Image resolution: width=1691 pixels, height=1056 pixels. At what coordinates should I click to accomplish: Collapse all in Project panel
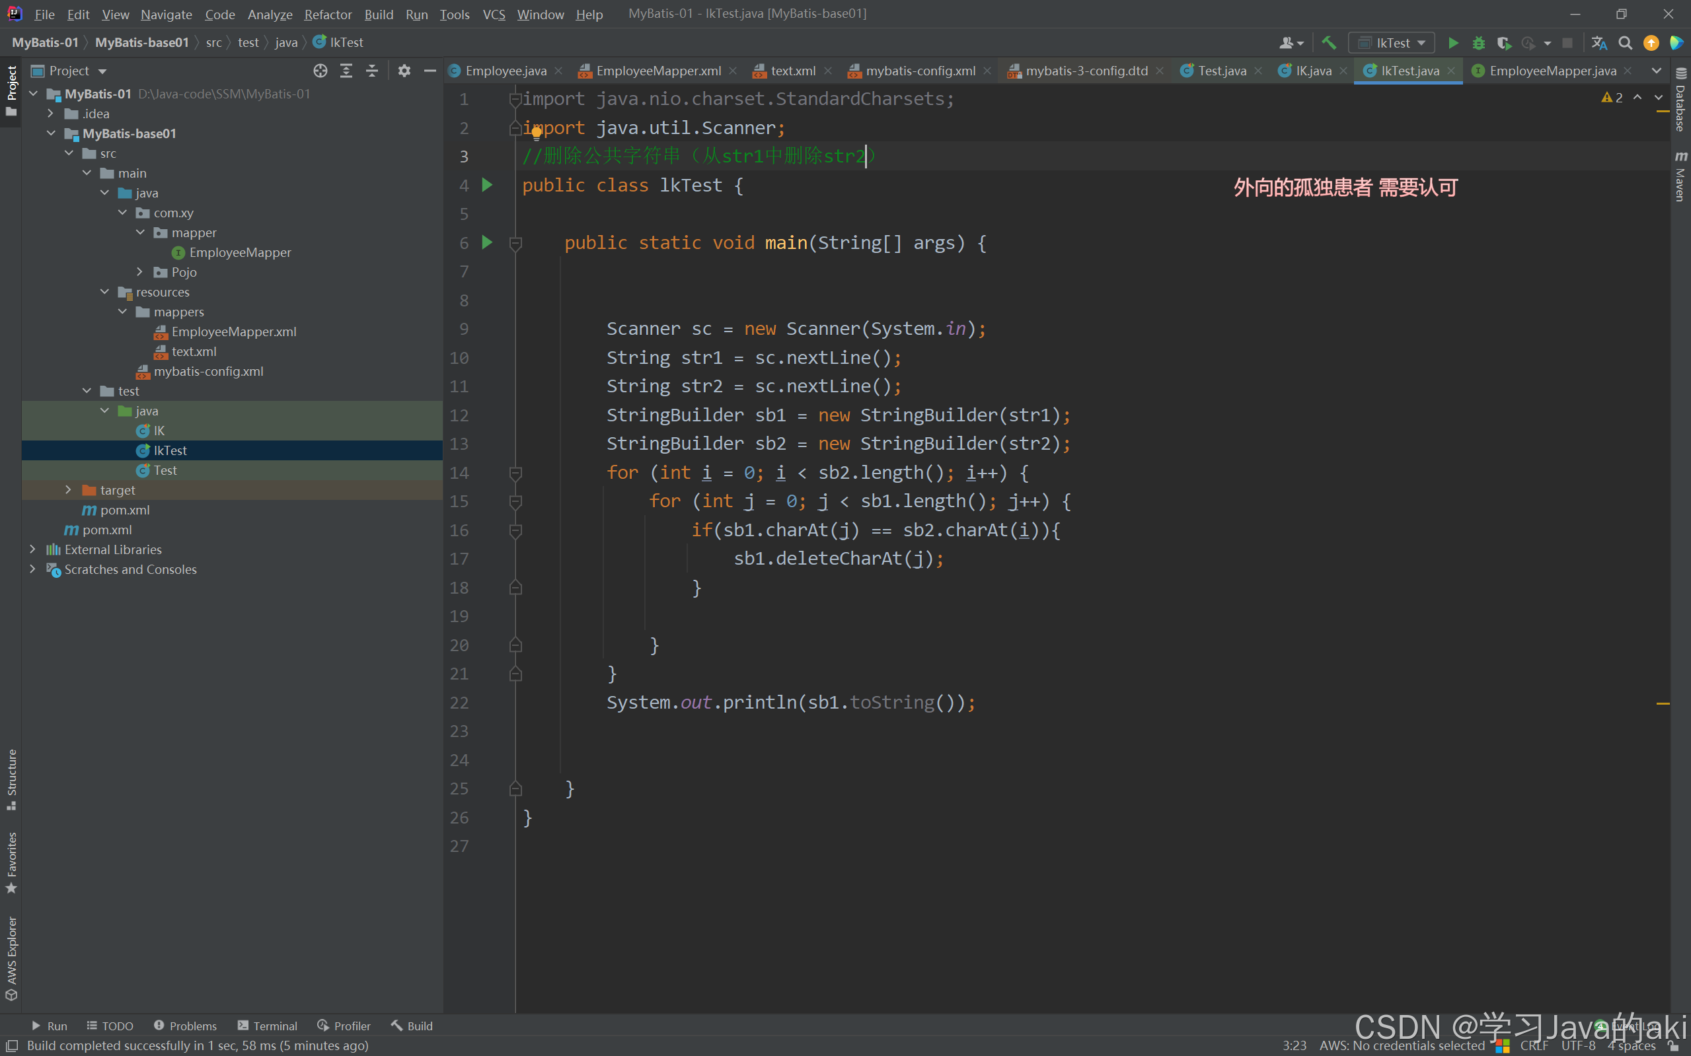[x=372, y=71]
